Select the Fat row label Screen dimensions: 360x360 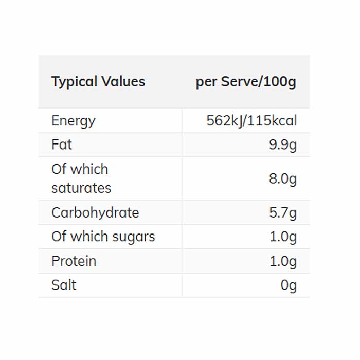pyautogui.click(x=62, y=145)
